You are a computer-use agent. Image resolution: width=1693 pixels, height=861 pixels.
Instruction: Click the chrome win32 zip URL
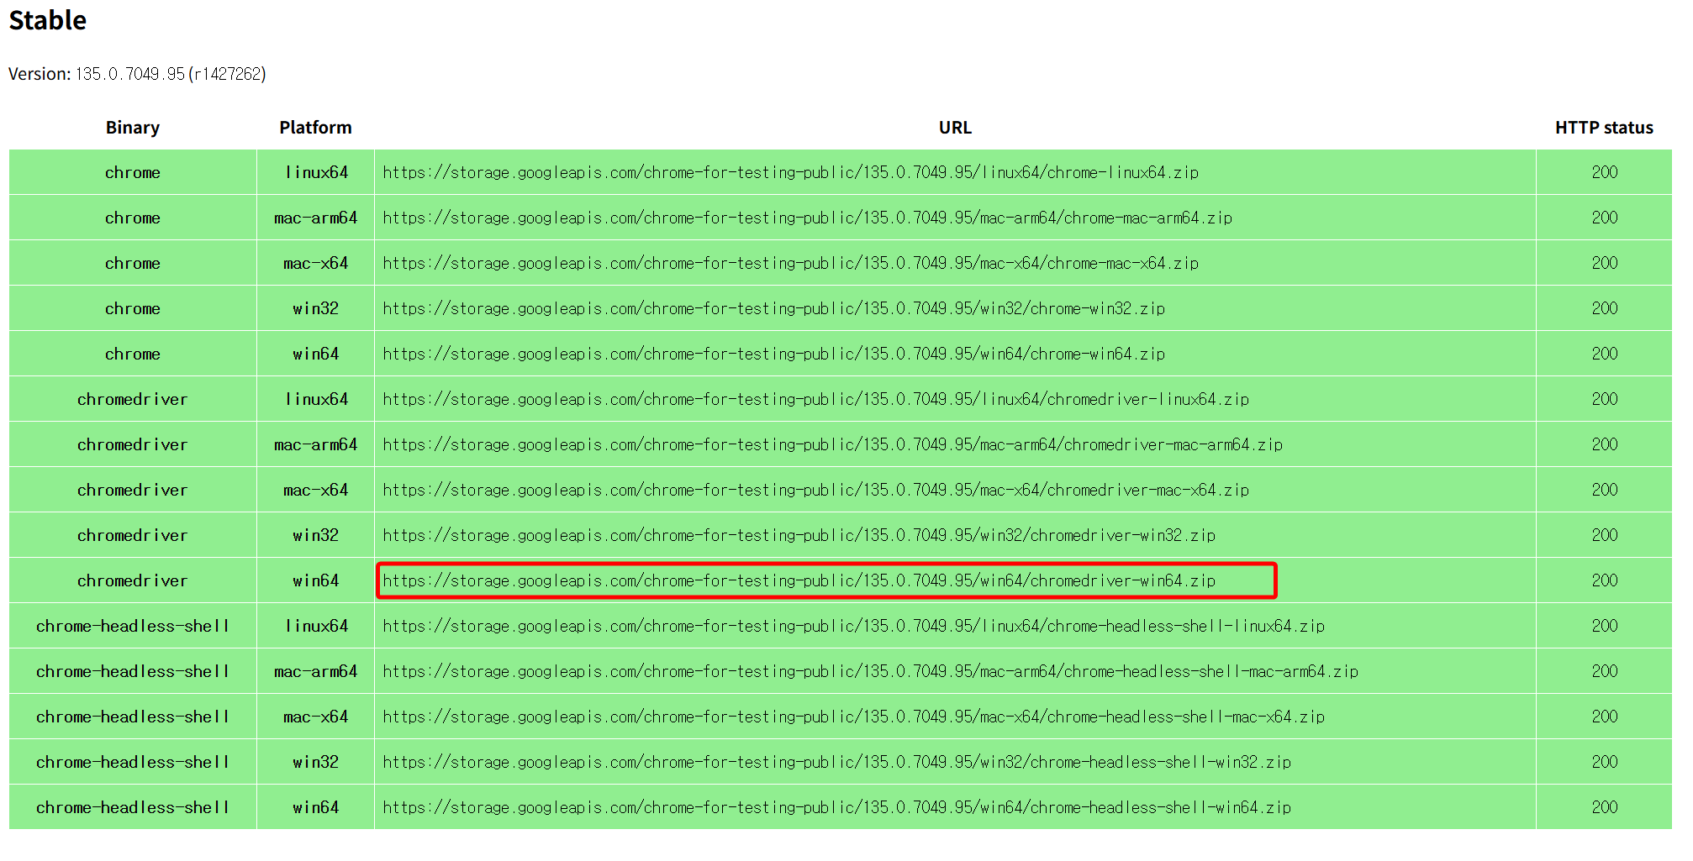pos(773,308)
